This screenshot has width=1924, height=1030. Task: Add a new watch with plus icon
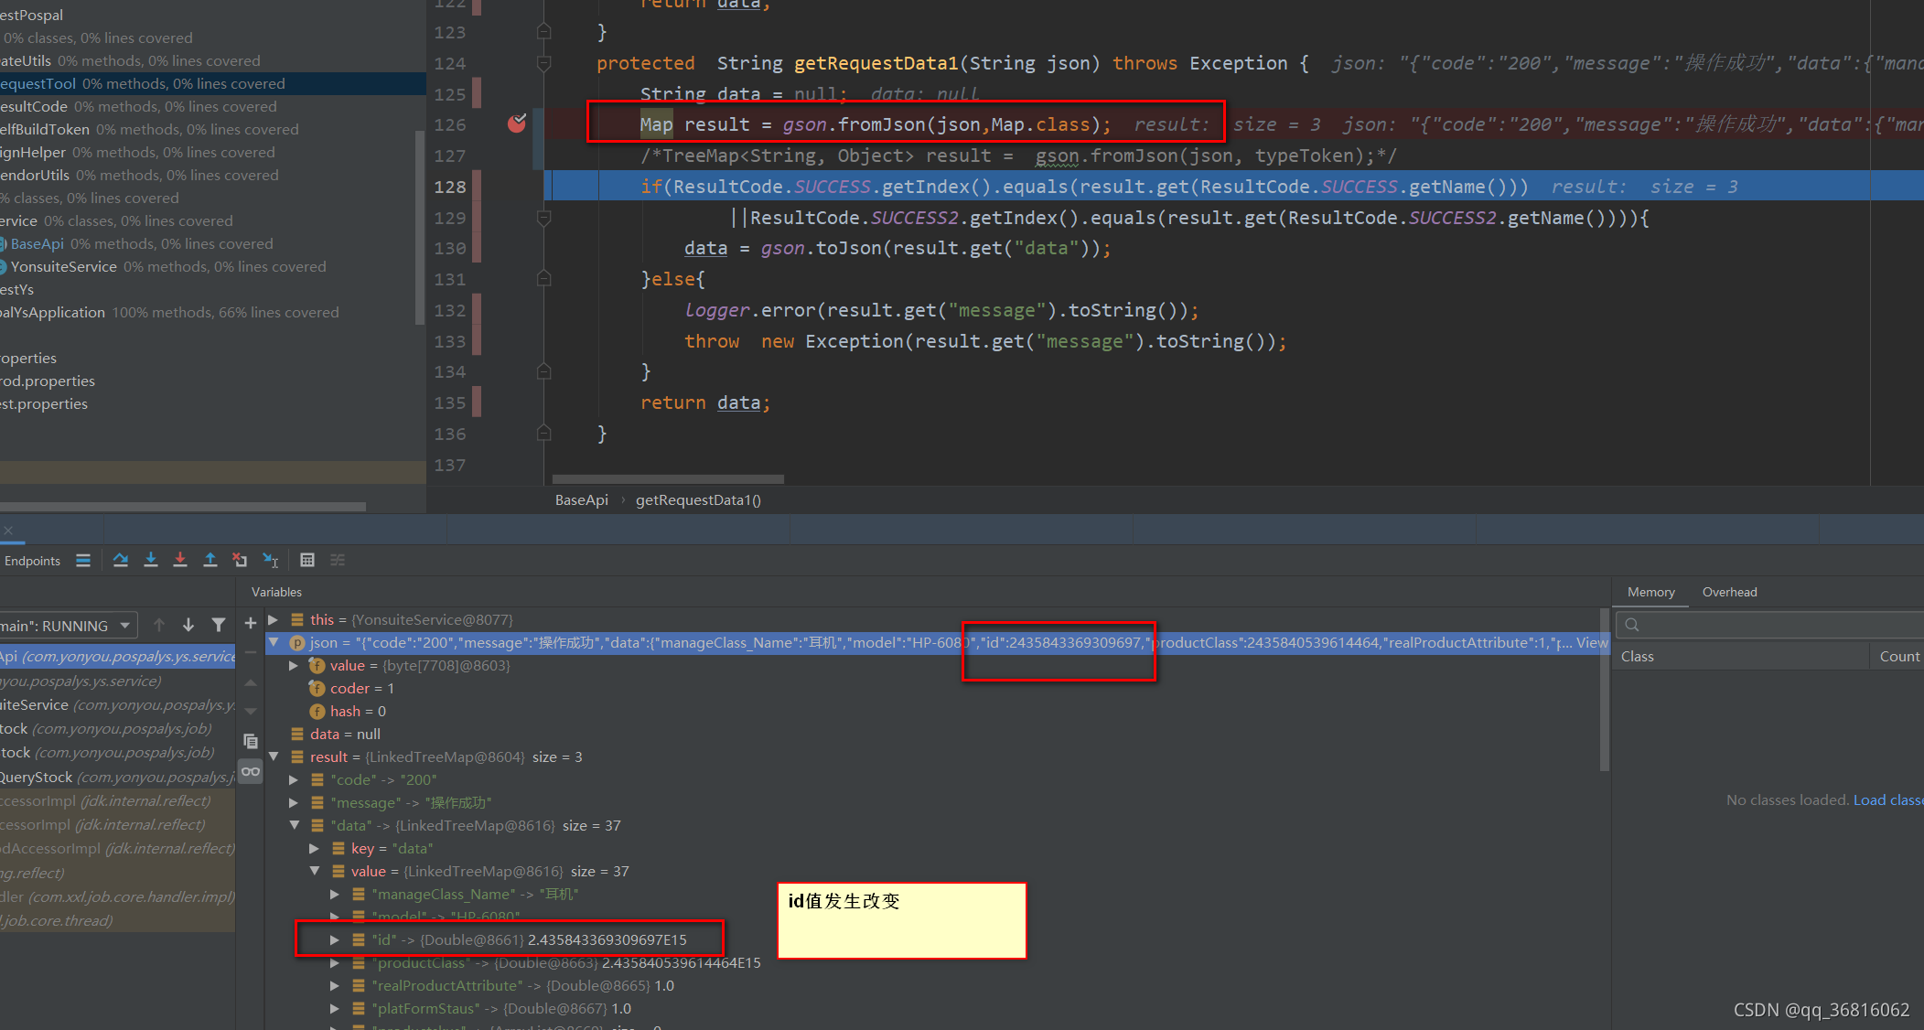click(251, 623)
